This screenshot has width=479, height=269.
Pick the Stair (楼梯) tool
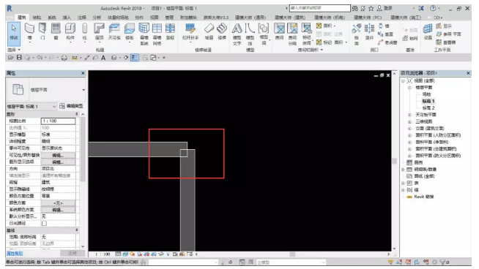(222, 31)
